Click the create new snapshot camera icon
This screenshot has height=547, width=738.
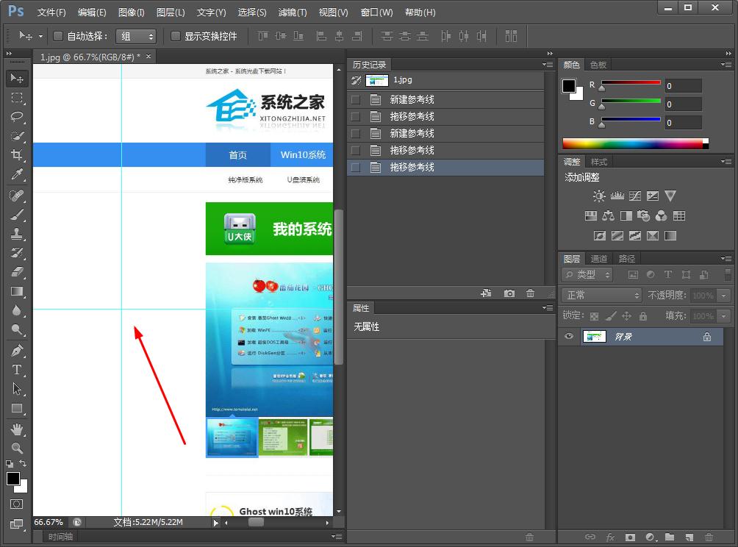point(509,293)
